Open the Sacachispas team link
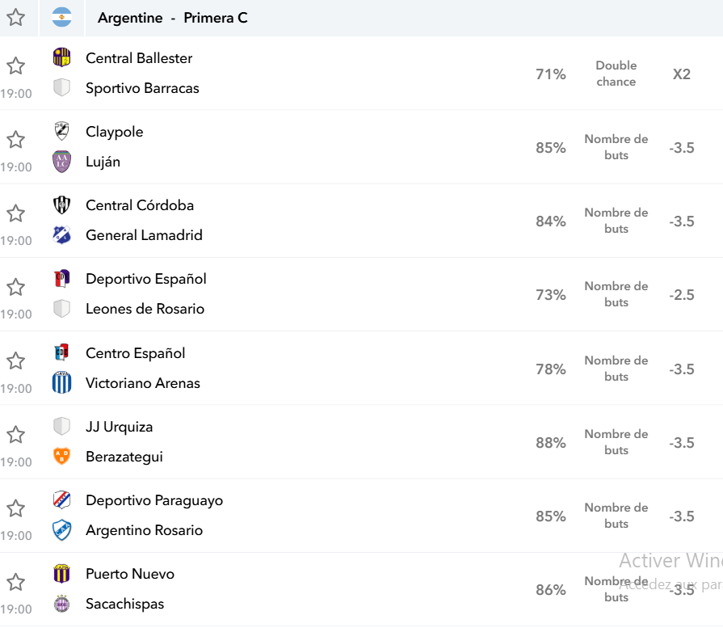This screenshot has height=628, width=723. click(125, 604)
